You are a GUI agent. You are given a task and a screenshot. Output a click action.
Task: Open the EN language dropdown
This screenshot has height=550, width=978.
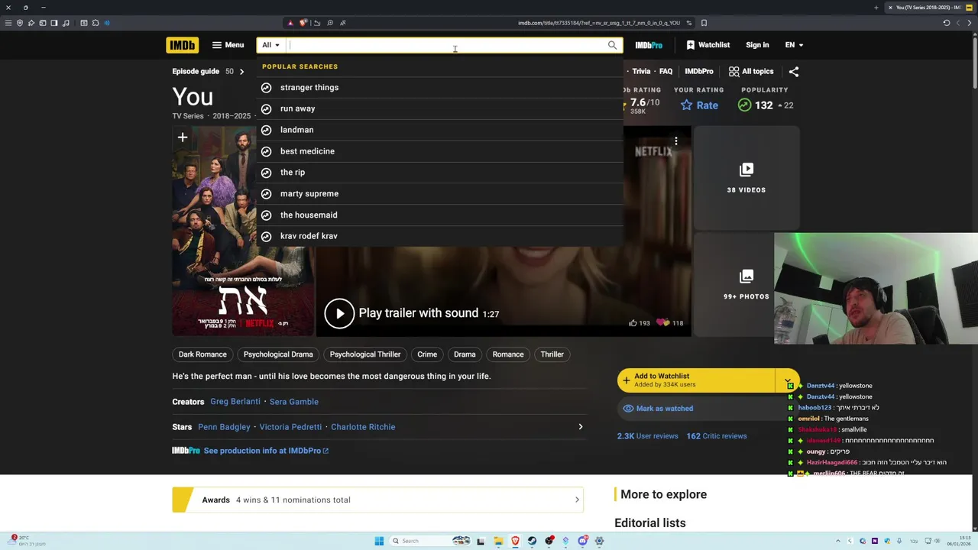click(x=794, y=45)
